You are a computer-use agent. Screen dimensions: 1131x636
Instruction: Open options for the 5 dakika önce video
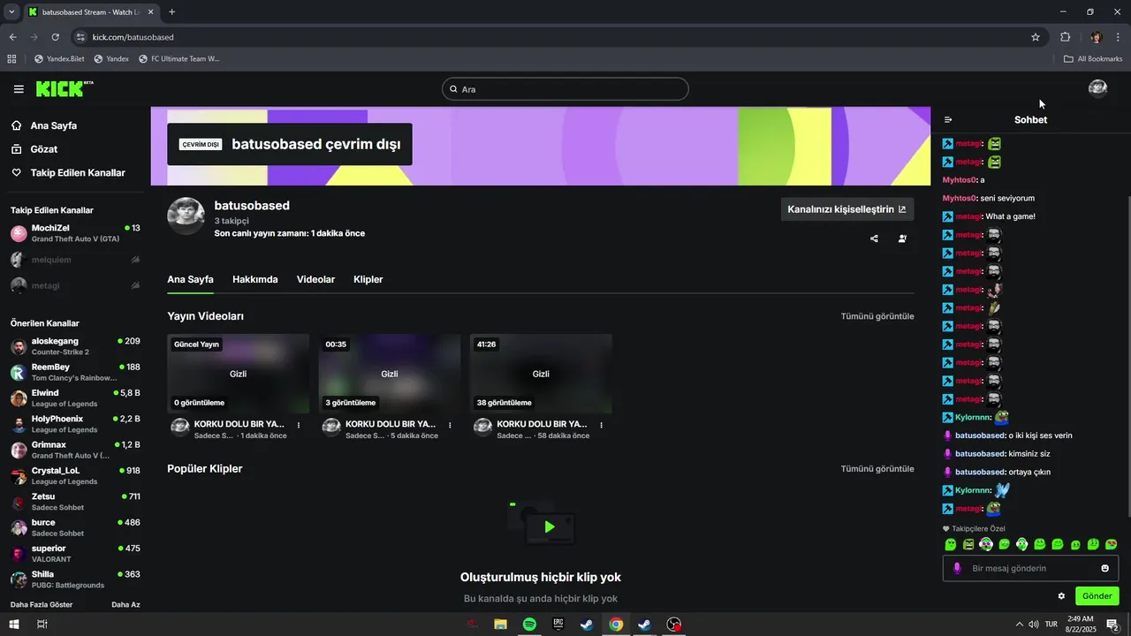(450, 425)
